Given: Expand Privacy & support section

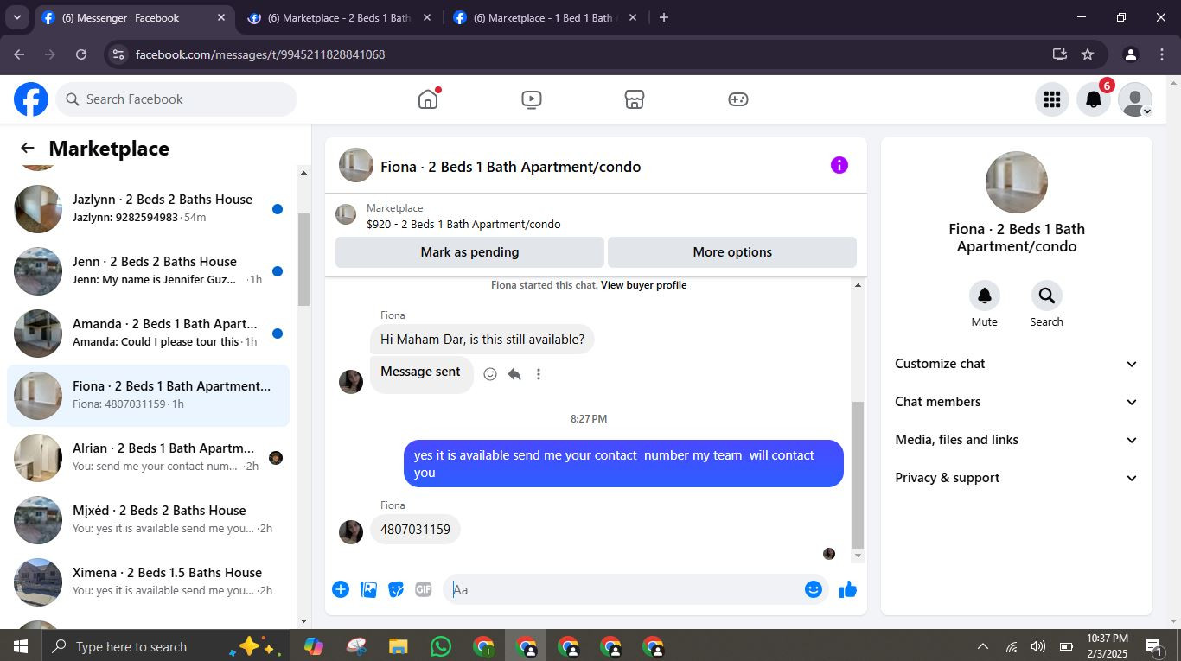Looking at the screenshot, I should pos(1017,478).
